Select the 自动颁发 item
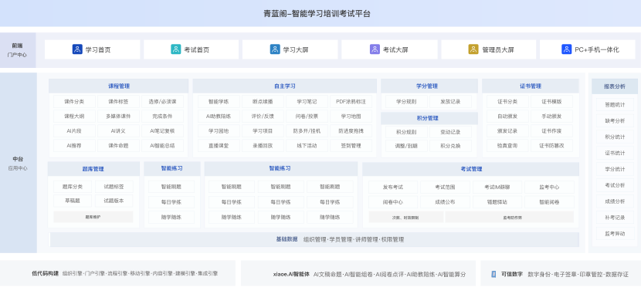This screenshot has width=641, height=294. coord(507,117)
